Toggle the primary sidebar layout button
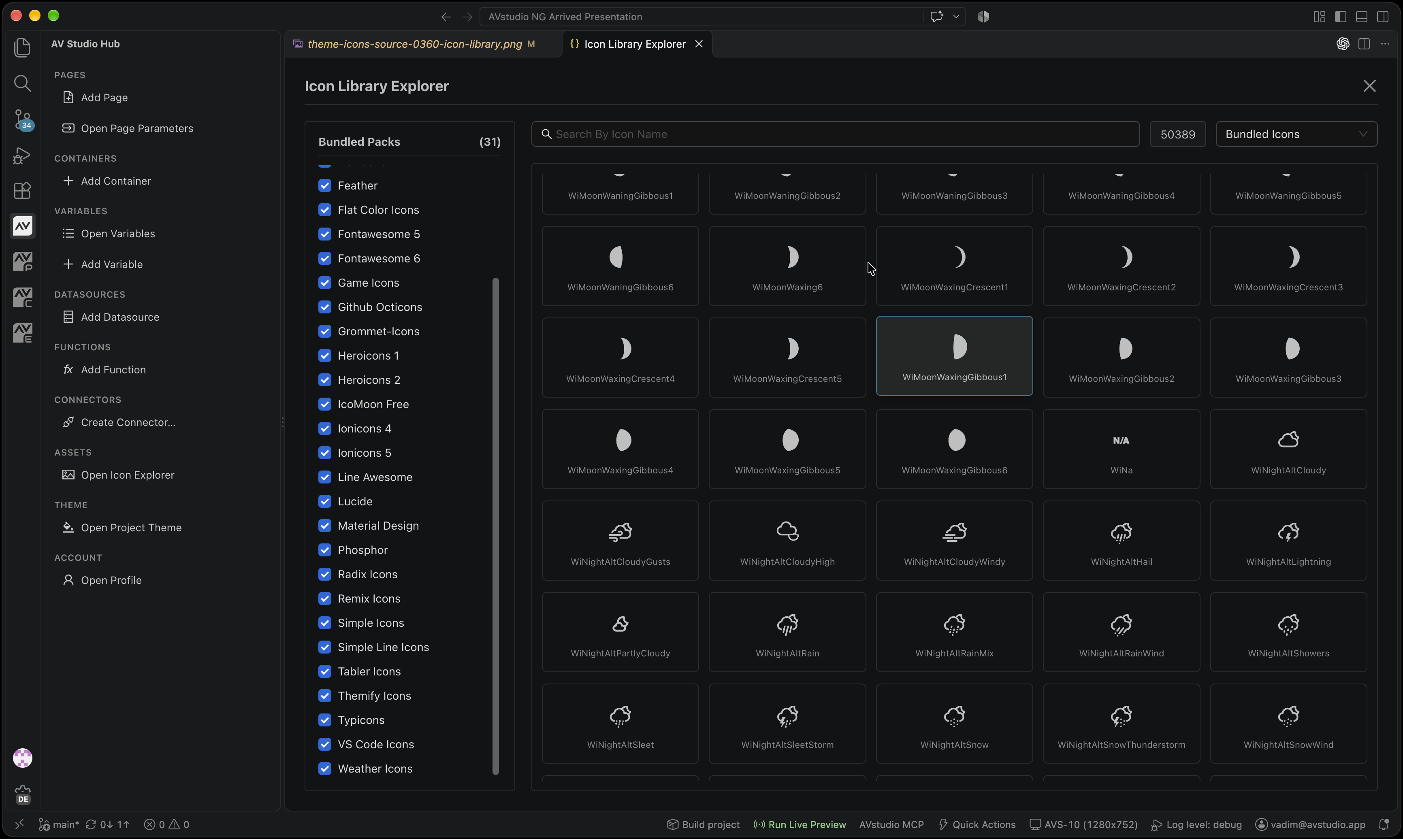The width and height of the screenshot is (1403, 839). point(1340,16)
